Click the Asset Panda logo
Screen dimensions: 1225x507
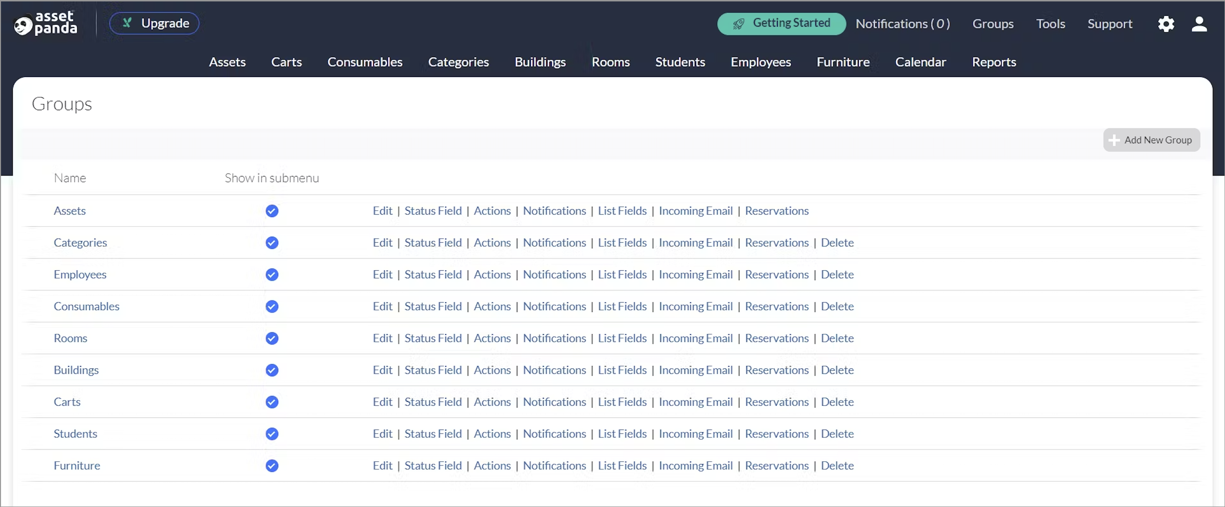tap(46, 23)
